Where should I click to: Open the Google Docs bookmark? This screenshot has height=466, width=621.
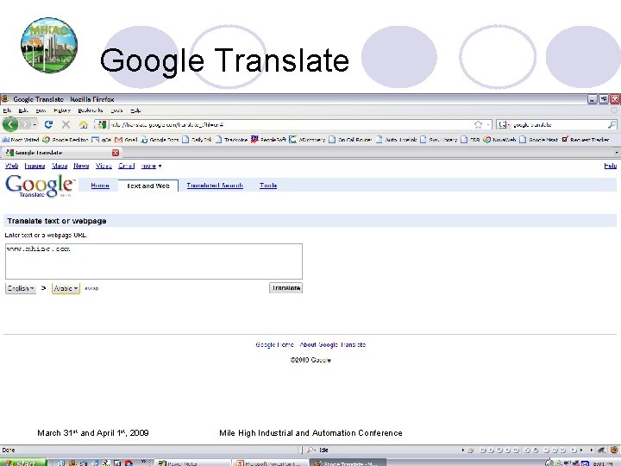tap(160, 140)
